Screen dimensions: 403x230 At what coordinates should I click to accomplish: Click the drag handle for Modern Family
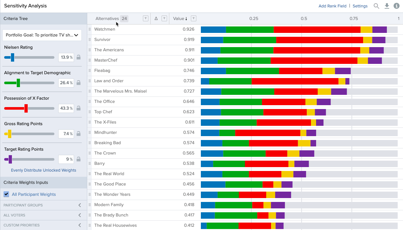click(x=89, y=205)
